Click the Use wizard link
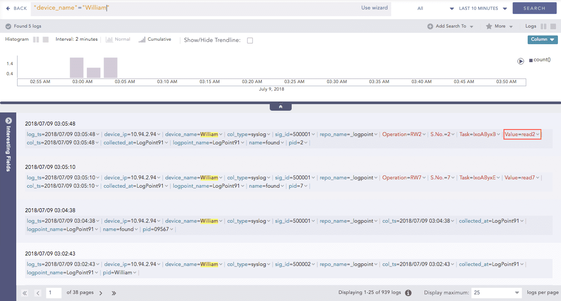Screen dimensions: 561x301 point(374,7)
